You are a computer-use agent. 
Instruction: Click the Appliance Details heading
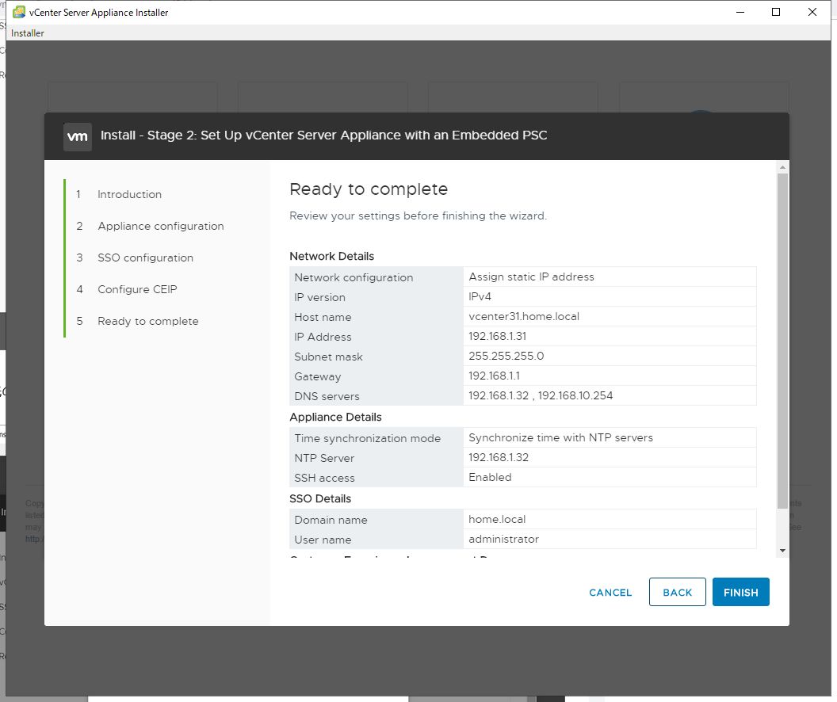335,417
